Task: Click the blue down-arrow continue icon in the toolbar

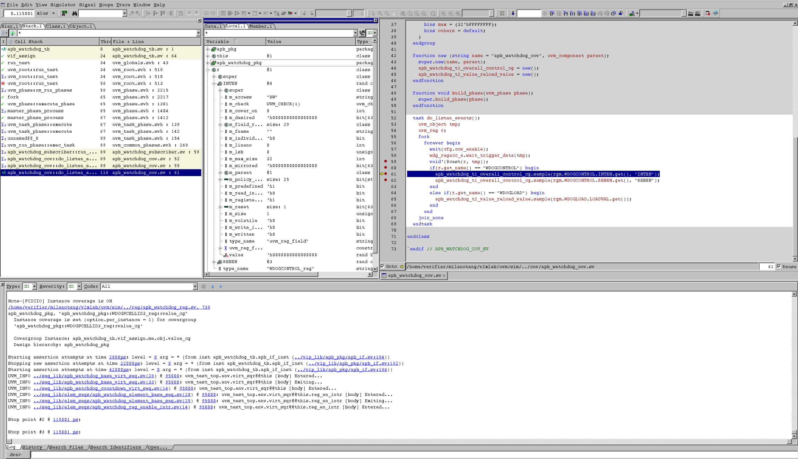Action: [x=513, y=14]
